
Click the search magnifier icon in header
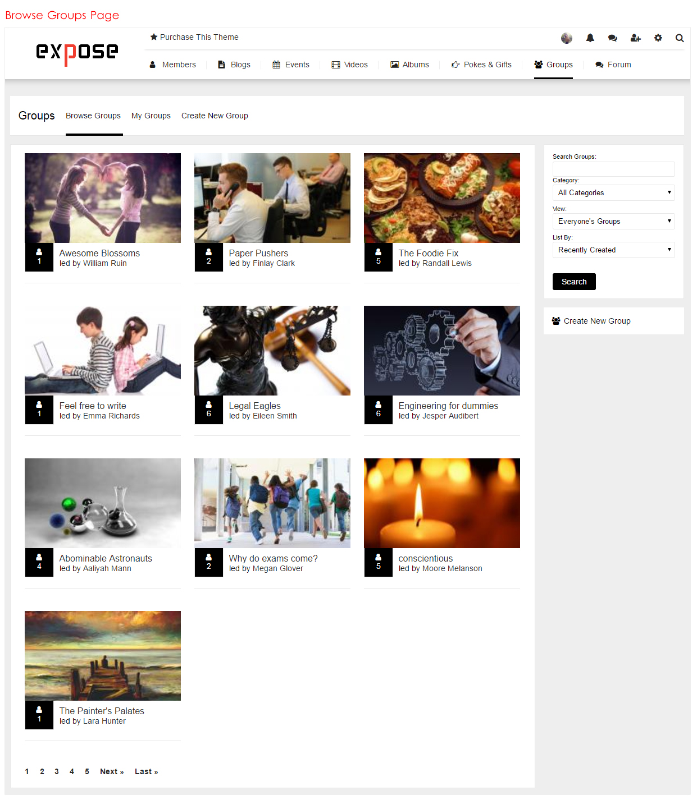click(x=680, y=38)
